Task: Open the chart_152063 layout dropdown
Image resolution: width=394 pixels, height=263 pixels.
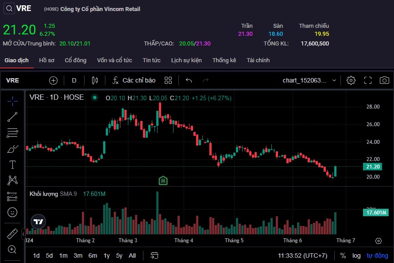Action: tap(309, 80)
